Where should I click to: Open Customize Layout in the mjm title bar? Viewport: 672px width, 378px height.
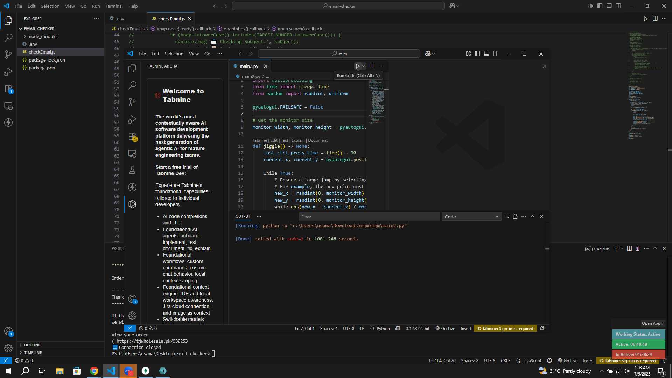pyautogui.click(x=468, y=54)
